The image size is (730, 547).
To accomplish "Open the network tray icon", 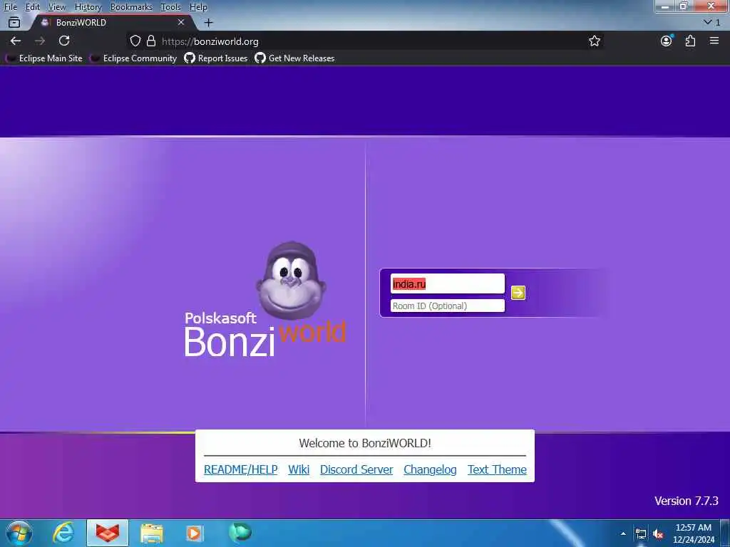I will (x=641, y=533).
